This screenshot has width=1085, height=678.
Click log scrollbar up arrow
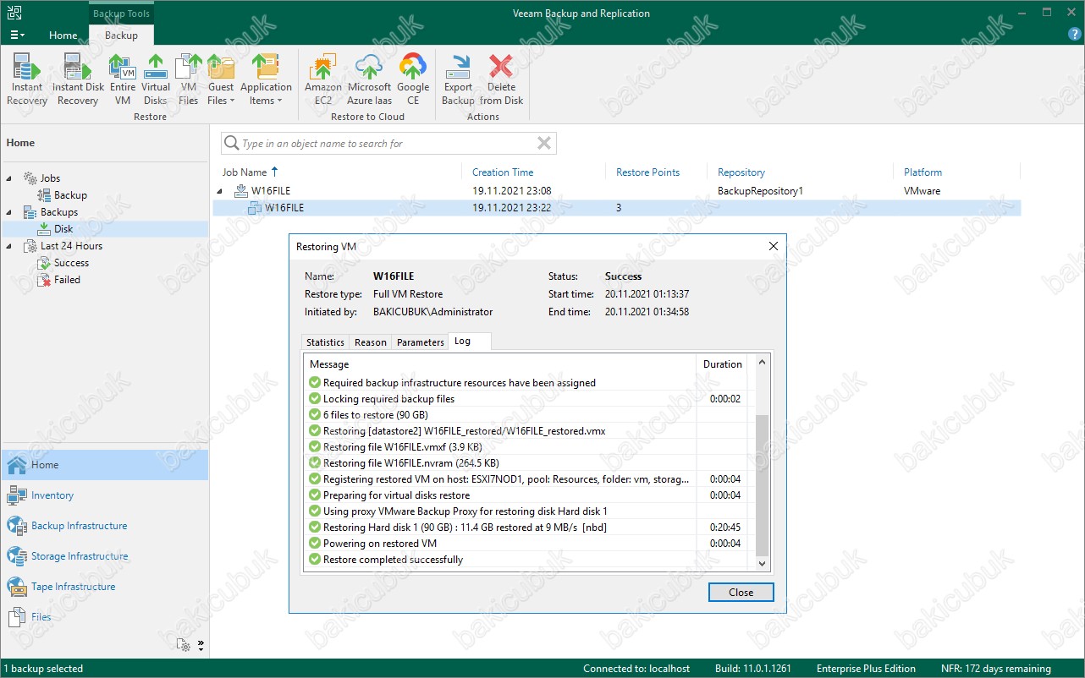pyautogui.click(x=762, y=363)
